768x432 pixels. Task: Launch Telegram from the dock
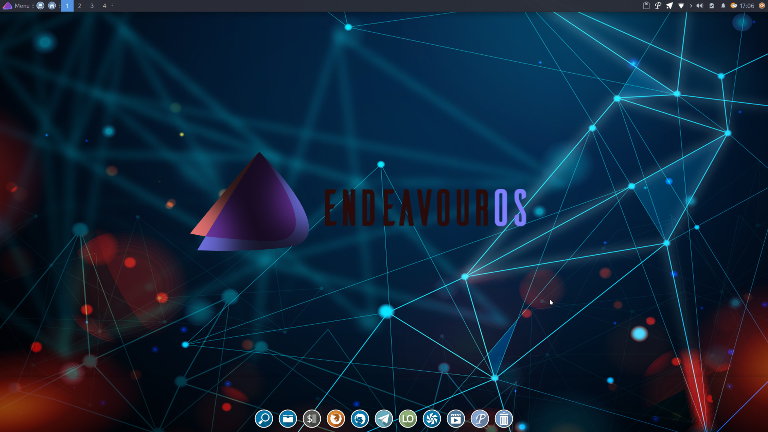pyautogui.click(x=384, y=419)
